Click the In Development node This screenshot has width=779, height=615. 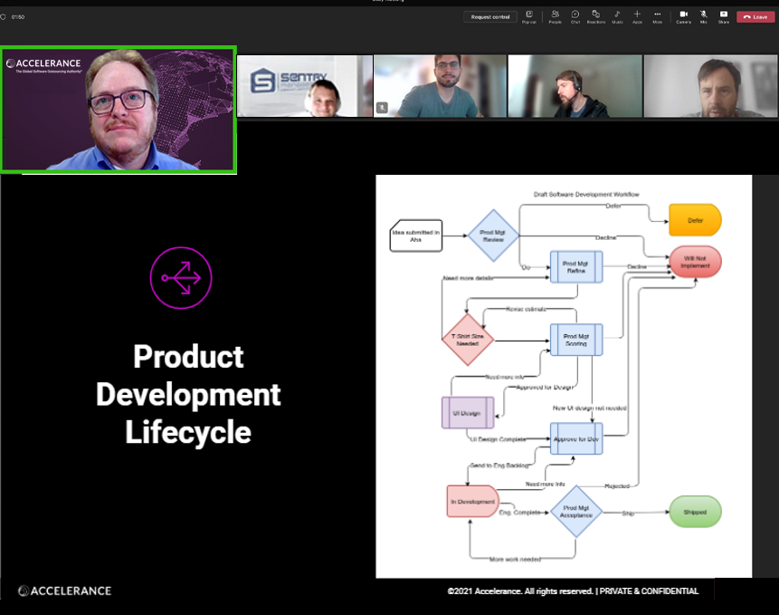click(472, 501)
